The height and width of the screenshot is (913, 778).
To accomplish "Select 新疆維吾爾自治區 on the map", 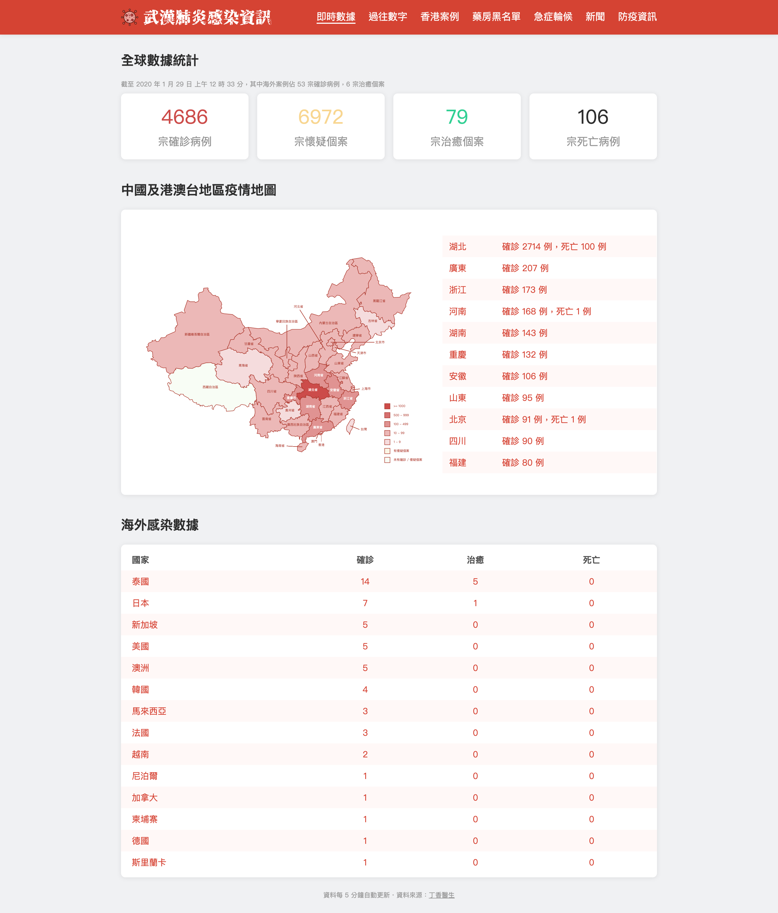I will (x=197, y=334).
